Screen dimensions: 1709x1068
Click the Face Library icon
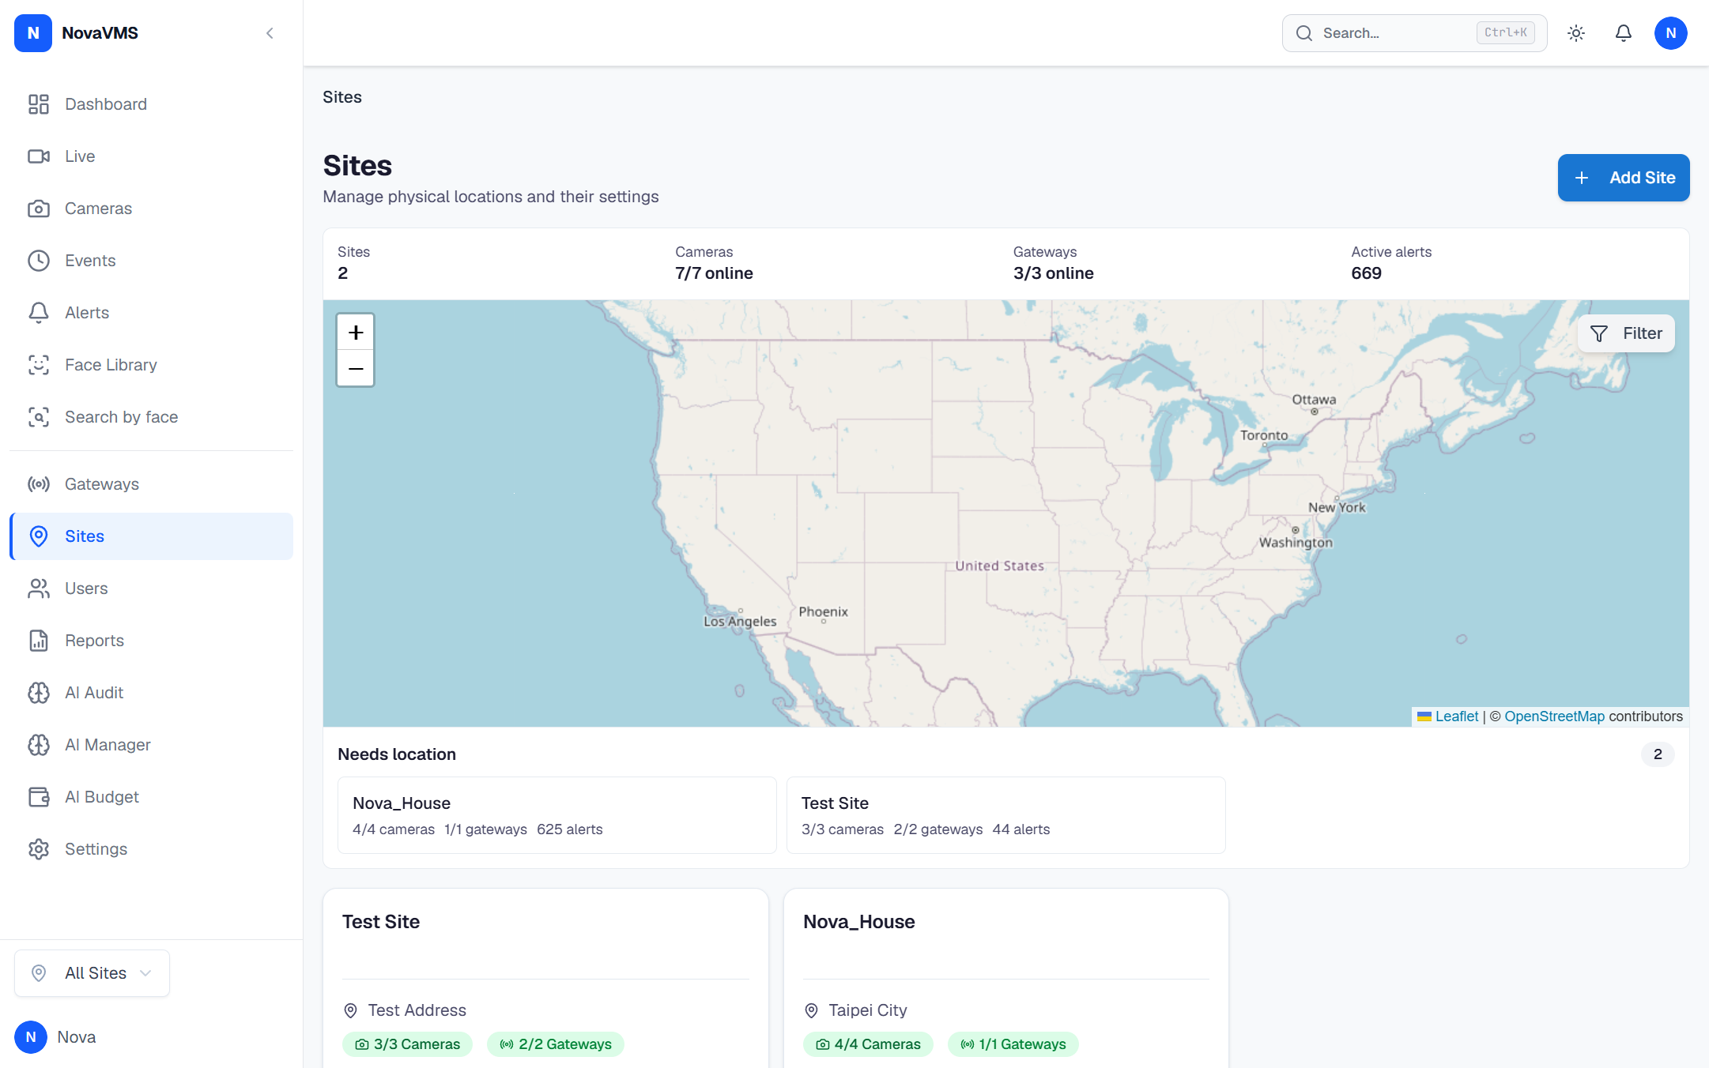point(39,365)
